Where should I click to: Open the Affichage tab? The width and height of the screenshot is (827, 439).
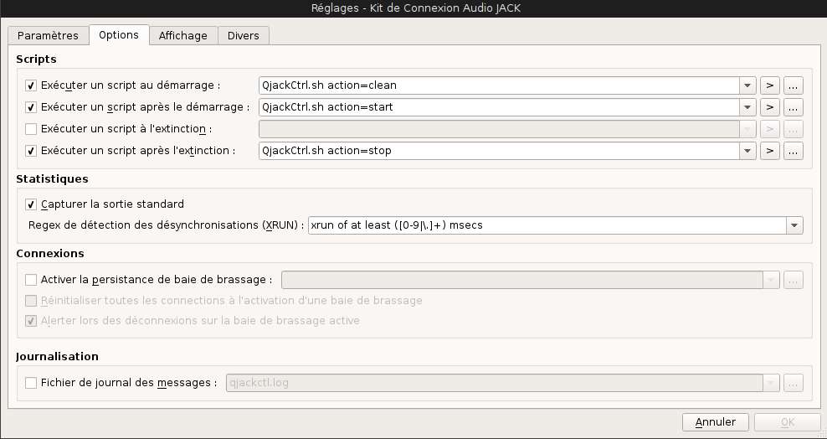(x=183, y=35)
